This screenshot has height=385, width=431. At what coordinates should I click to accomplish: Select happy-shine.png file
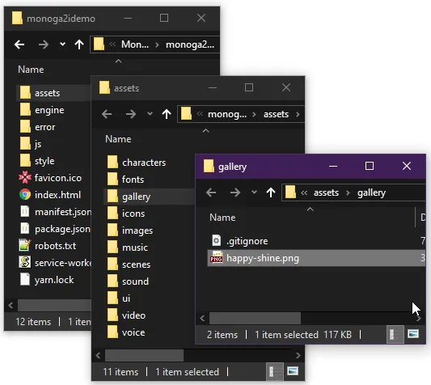pyautogui.click(x=316, y=258)
